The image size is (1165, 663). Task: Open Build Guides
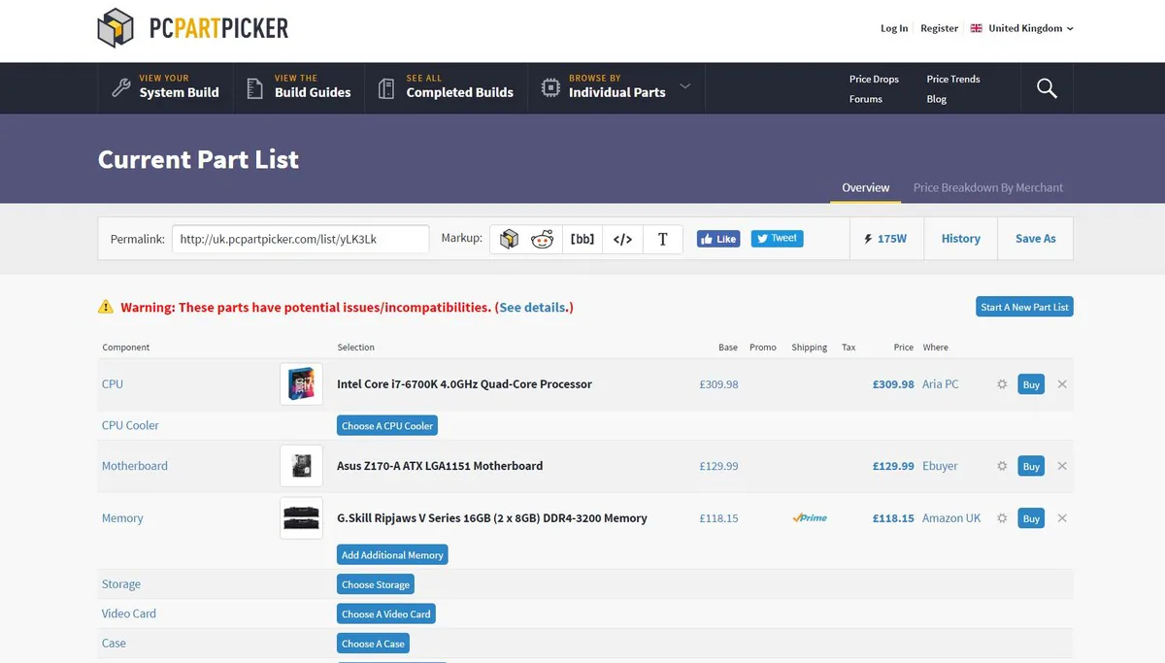point(299,88)
